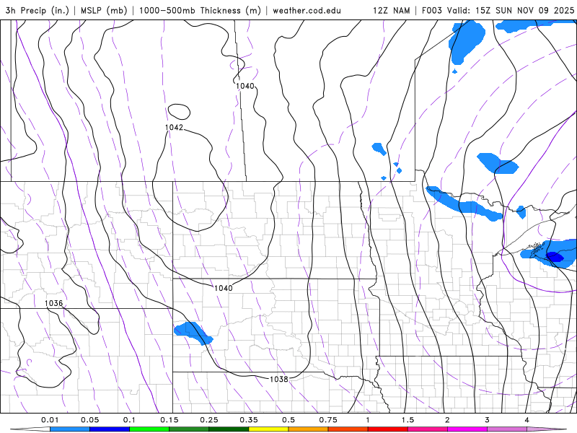The image size is (577, 433).
Task: Click the 0.25 legend value
Action: coord(209,420)
